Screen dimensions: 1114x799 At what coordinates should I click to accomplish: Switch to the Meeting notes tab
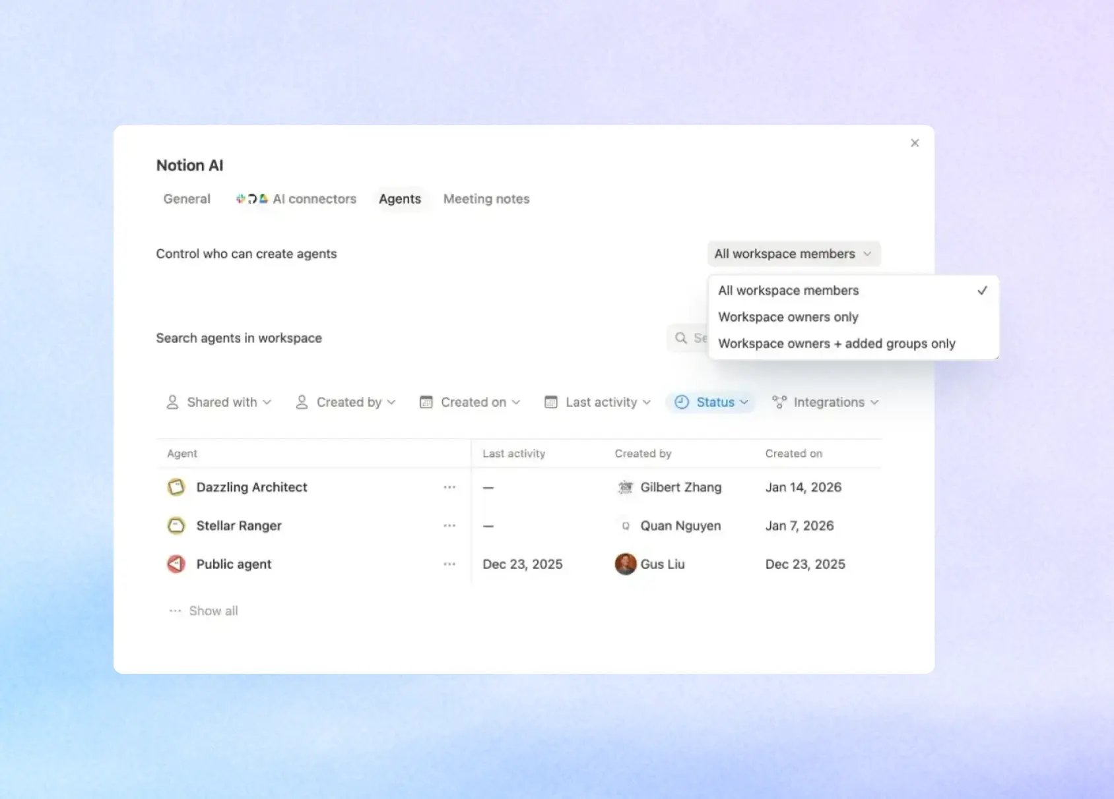[x=486, y=199]
